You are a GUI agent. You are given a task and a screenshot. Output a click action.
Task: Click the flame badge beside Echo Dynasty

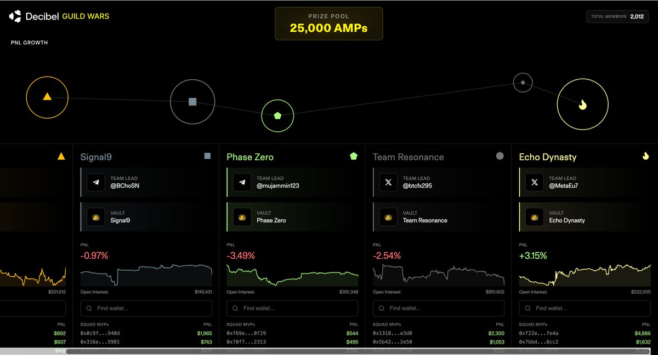click(645, 156)
